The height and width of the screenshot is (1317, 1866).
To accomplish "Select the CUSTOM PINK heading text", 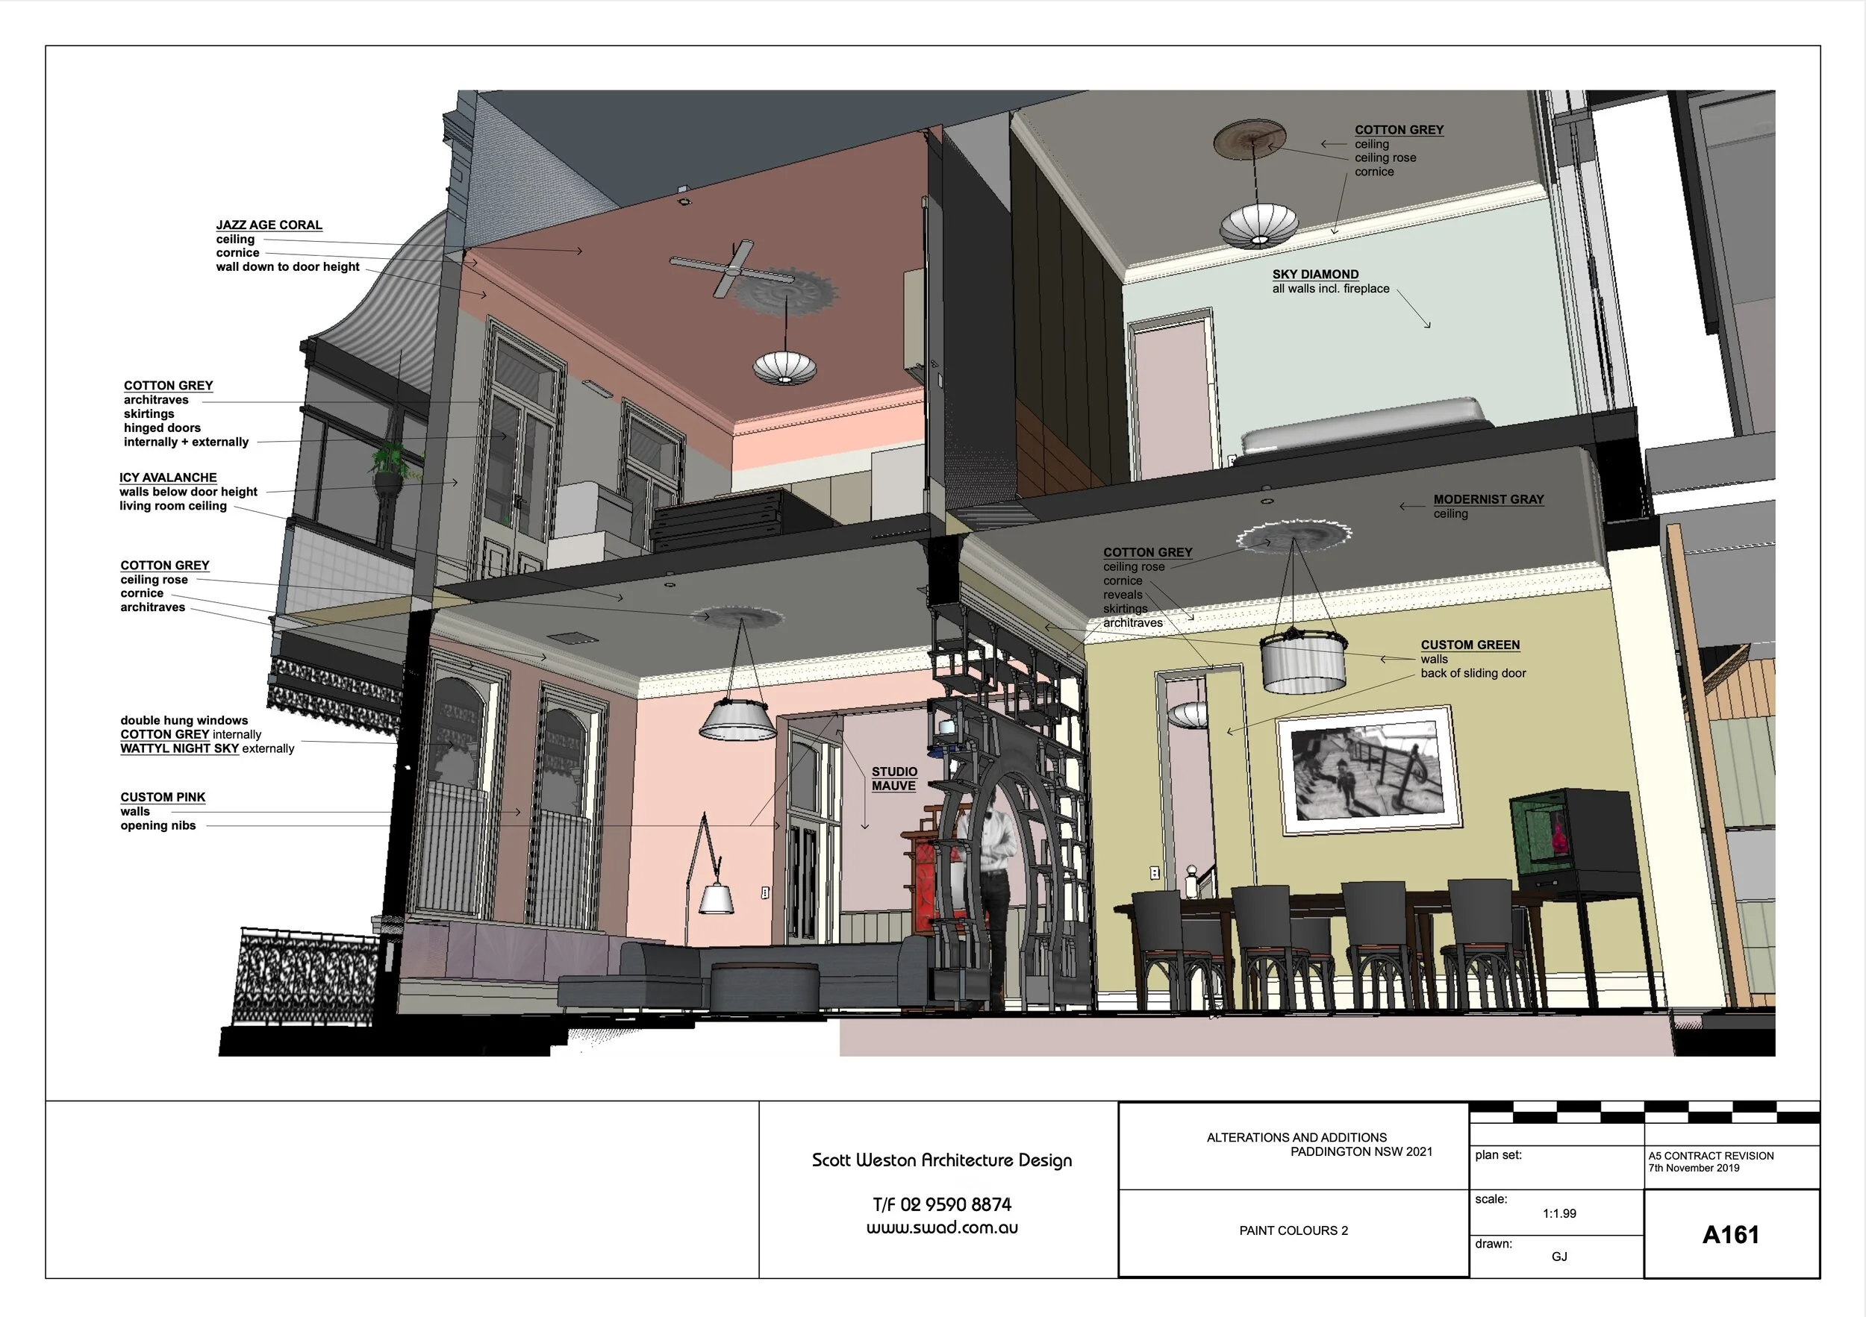I will pyautogui.click(x=163, y=797).
